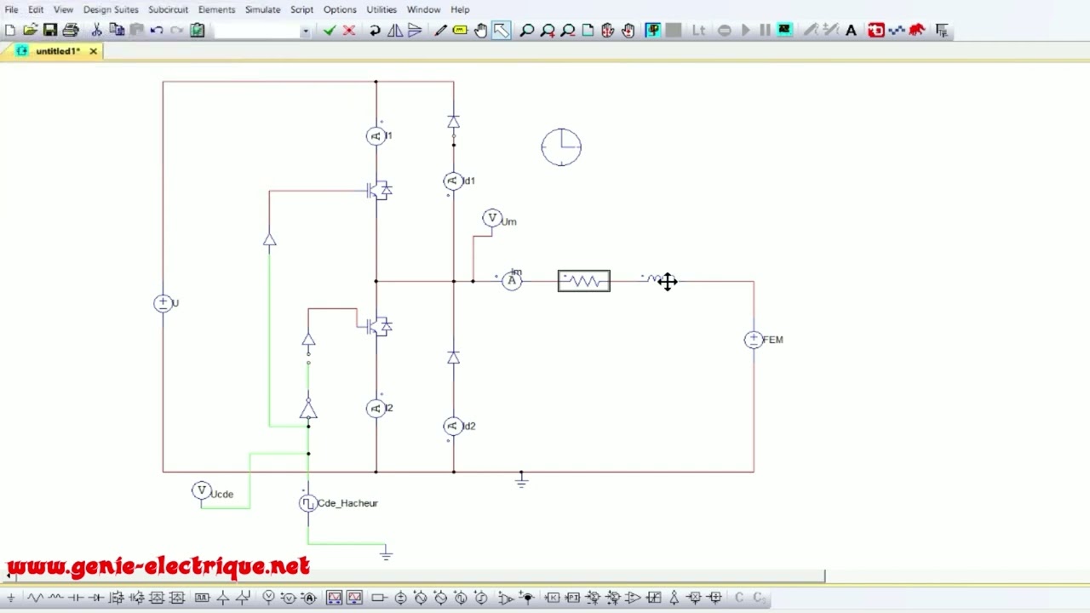This screenshot has width=1090, height=613.
Task: Select the Um voltmeter probe
Action: [491, 219]
